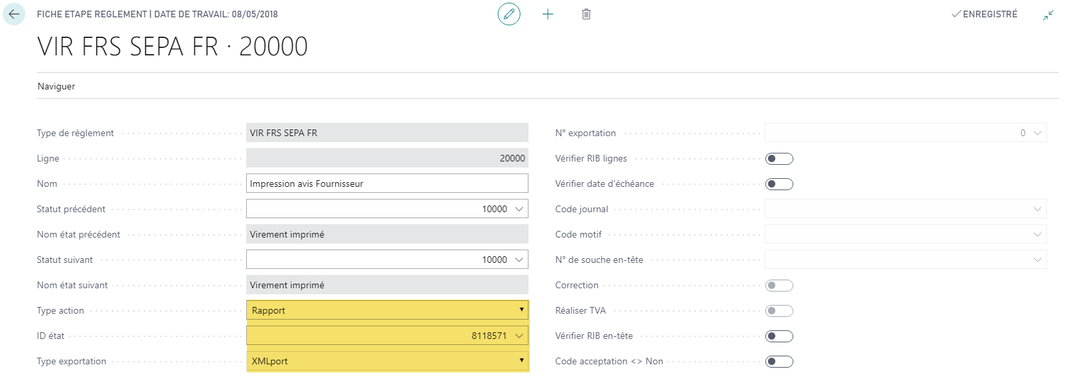Switch on Code acceptation <> Non
The height and width of the screenshot is (379, 1069).
(x=779, y=362)
